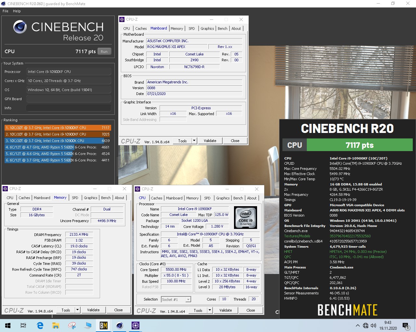The width and height of the screenshot is (416, 332).
Task: Click Close button in Memory CPU-Z window
Action: pyautogui.click(x=118, y=310)
